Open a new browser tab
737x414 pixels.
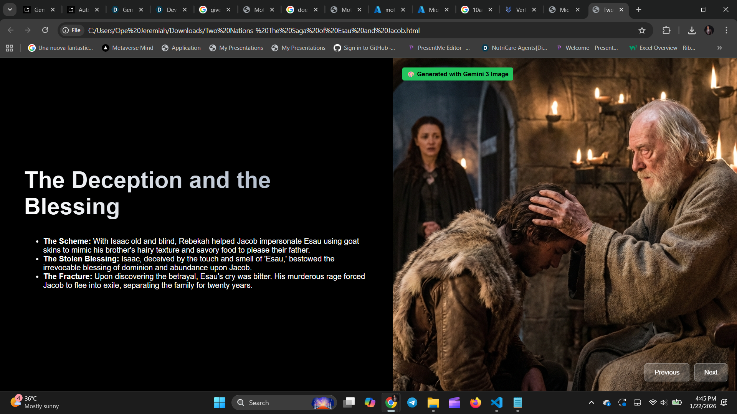pyautogui.click(x=639, y=10)
